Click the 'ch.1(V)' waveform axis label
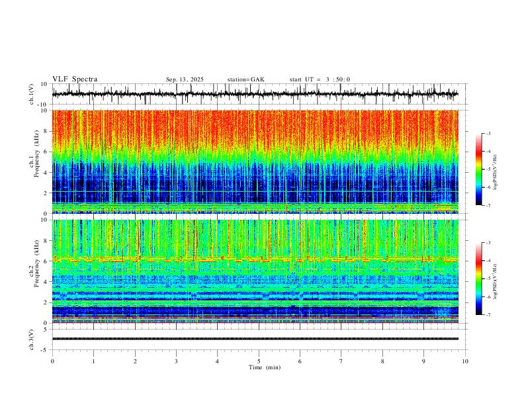The image size is (524, 405). [32, 94]
